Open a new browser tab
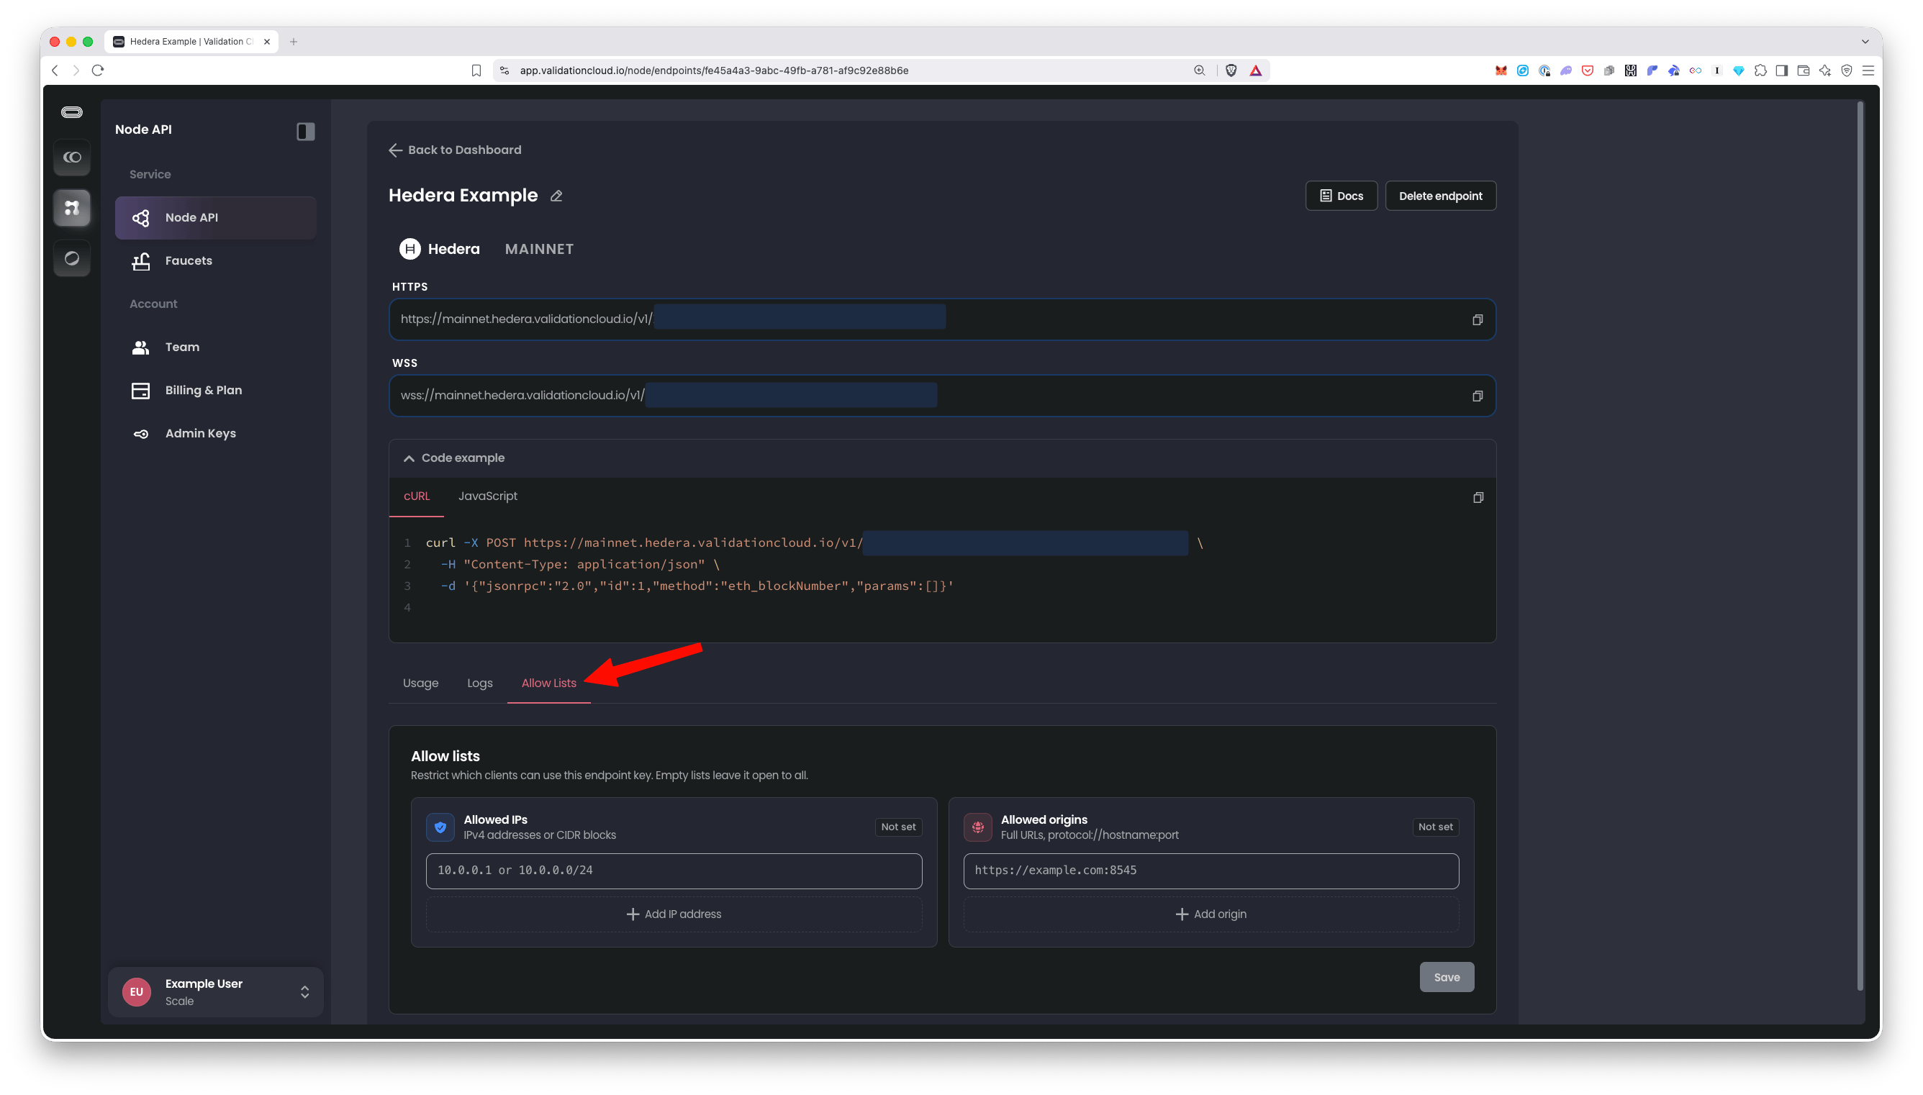1923x1095 pixels. click(294, 41)
